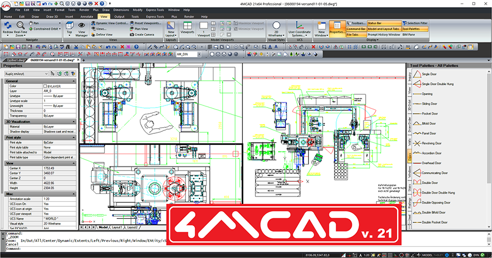The width and height of the screenshot is (492, 258).
Task: Switch to the Σχέδιο1.dwg file tab
Action: (x=16, y=60)
